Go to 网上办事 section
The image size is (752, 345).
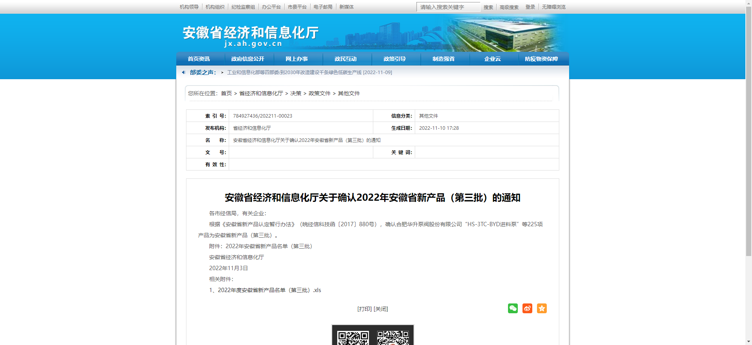point(296,59)
